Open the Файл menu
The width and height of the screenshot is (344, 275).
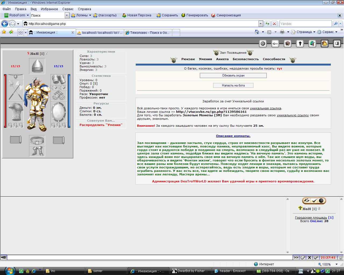pyautogui.click(x=7, y=9)
